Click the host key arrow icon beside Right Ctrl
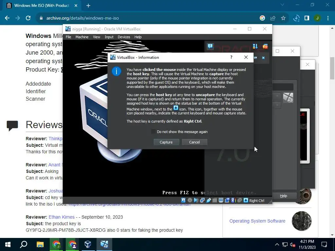This screenshot has height=251, width=335. pos(246,200)
